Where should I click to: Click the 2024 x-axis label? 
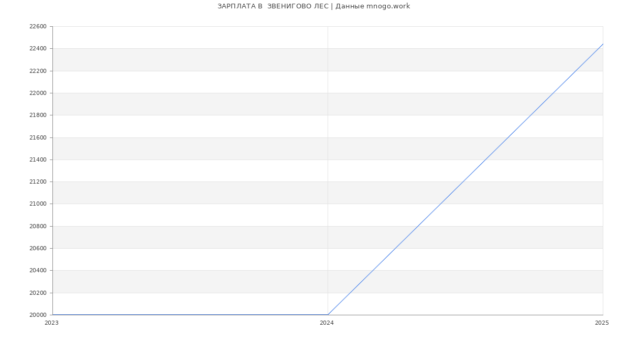[x=327, y=323]
